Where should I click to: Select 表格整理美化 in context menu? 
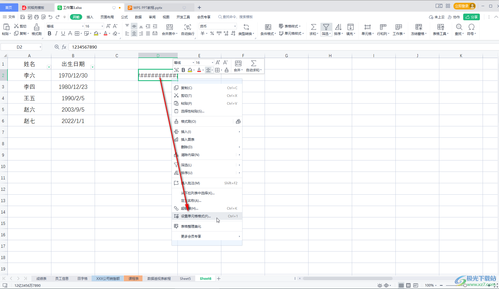207,226
